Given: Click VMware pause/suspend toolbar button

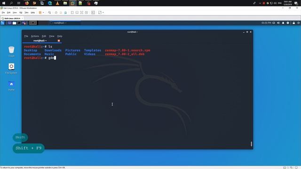Looking at the screenshot, I should tap(40, 13).
